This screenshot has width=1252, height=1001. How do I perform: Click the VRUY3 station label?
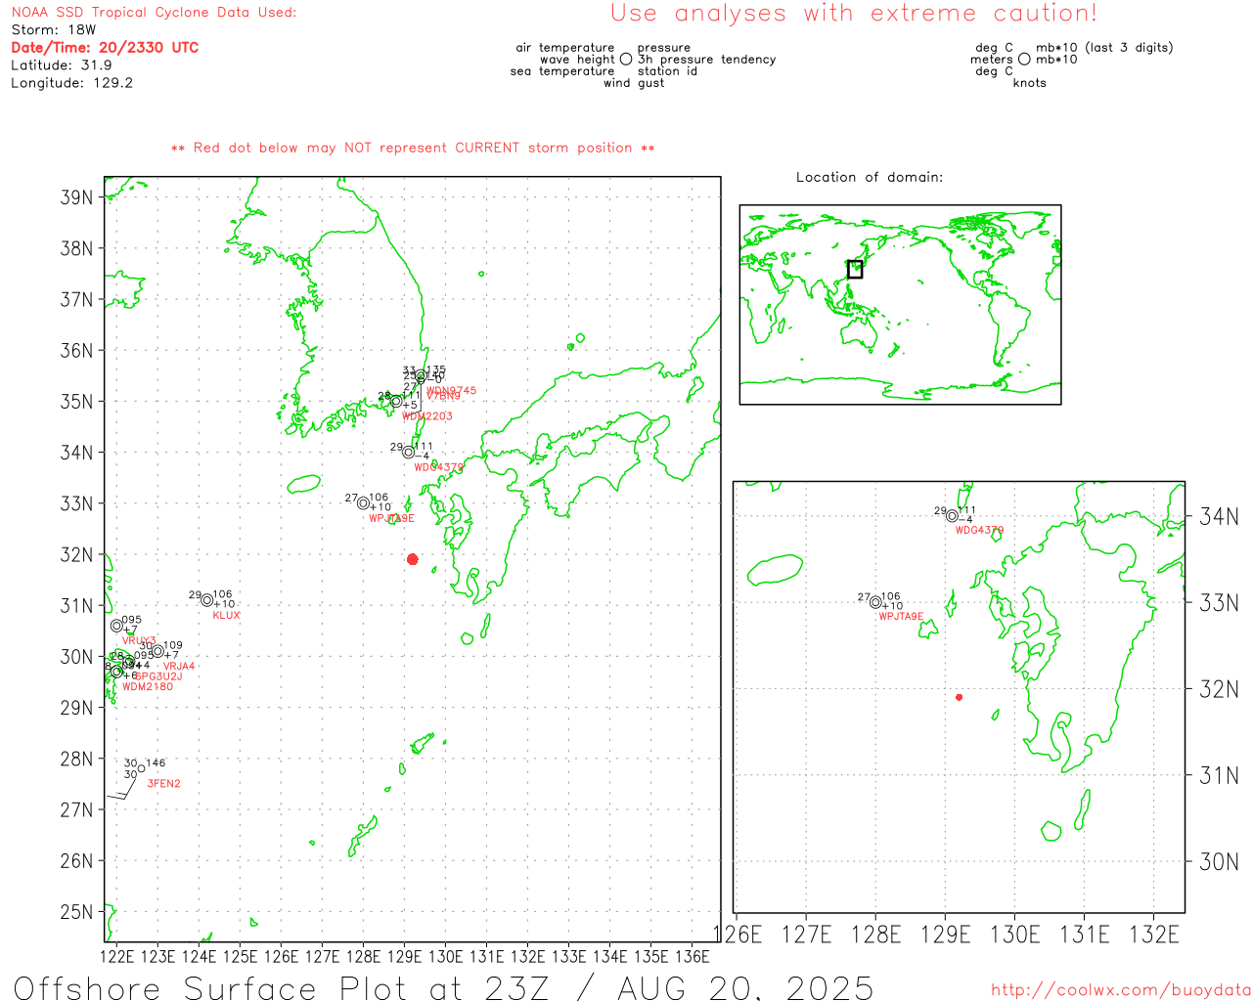pyautogui.click(x=139, y=641)
